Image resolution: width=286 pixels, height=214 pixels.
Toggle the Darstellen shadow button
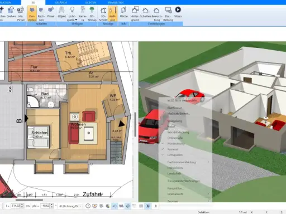(32, 13)
